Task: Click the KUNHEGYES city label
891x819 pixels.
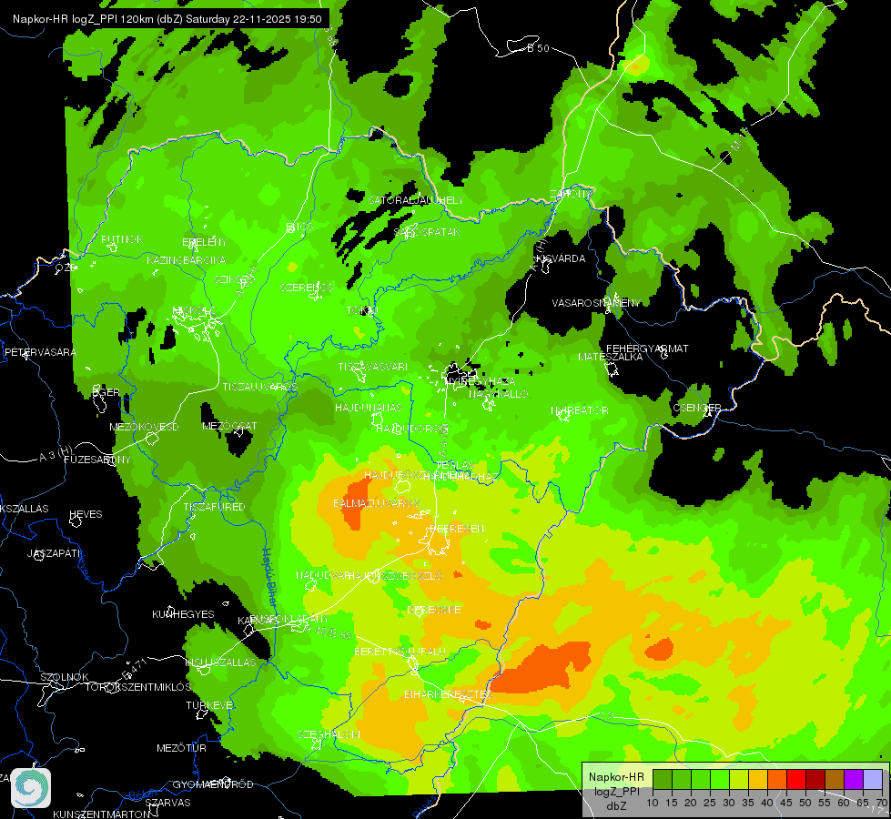Action: 183,614
